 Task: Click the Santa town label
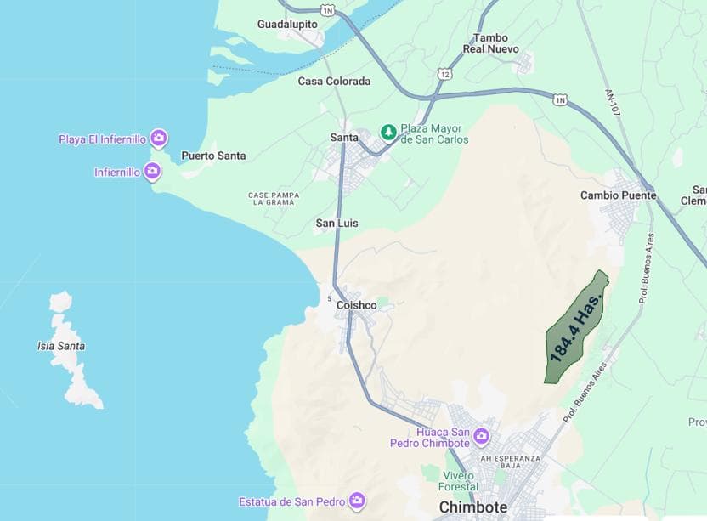[x=344, y=138]
